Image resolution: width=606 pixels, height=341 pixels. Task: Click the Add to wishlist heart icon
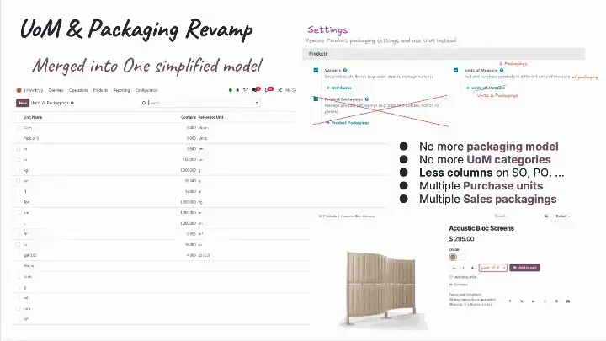(x=451, y=277)
